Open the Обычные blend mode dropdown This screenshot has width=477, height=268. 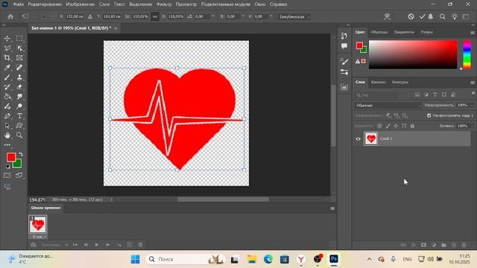pyautogui.click(x=388, y=105)
